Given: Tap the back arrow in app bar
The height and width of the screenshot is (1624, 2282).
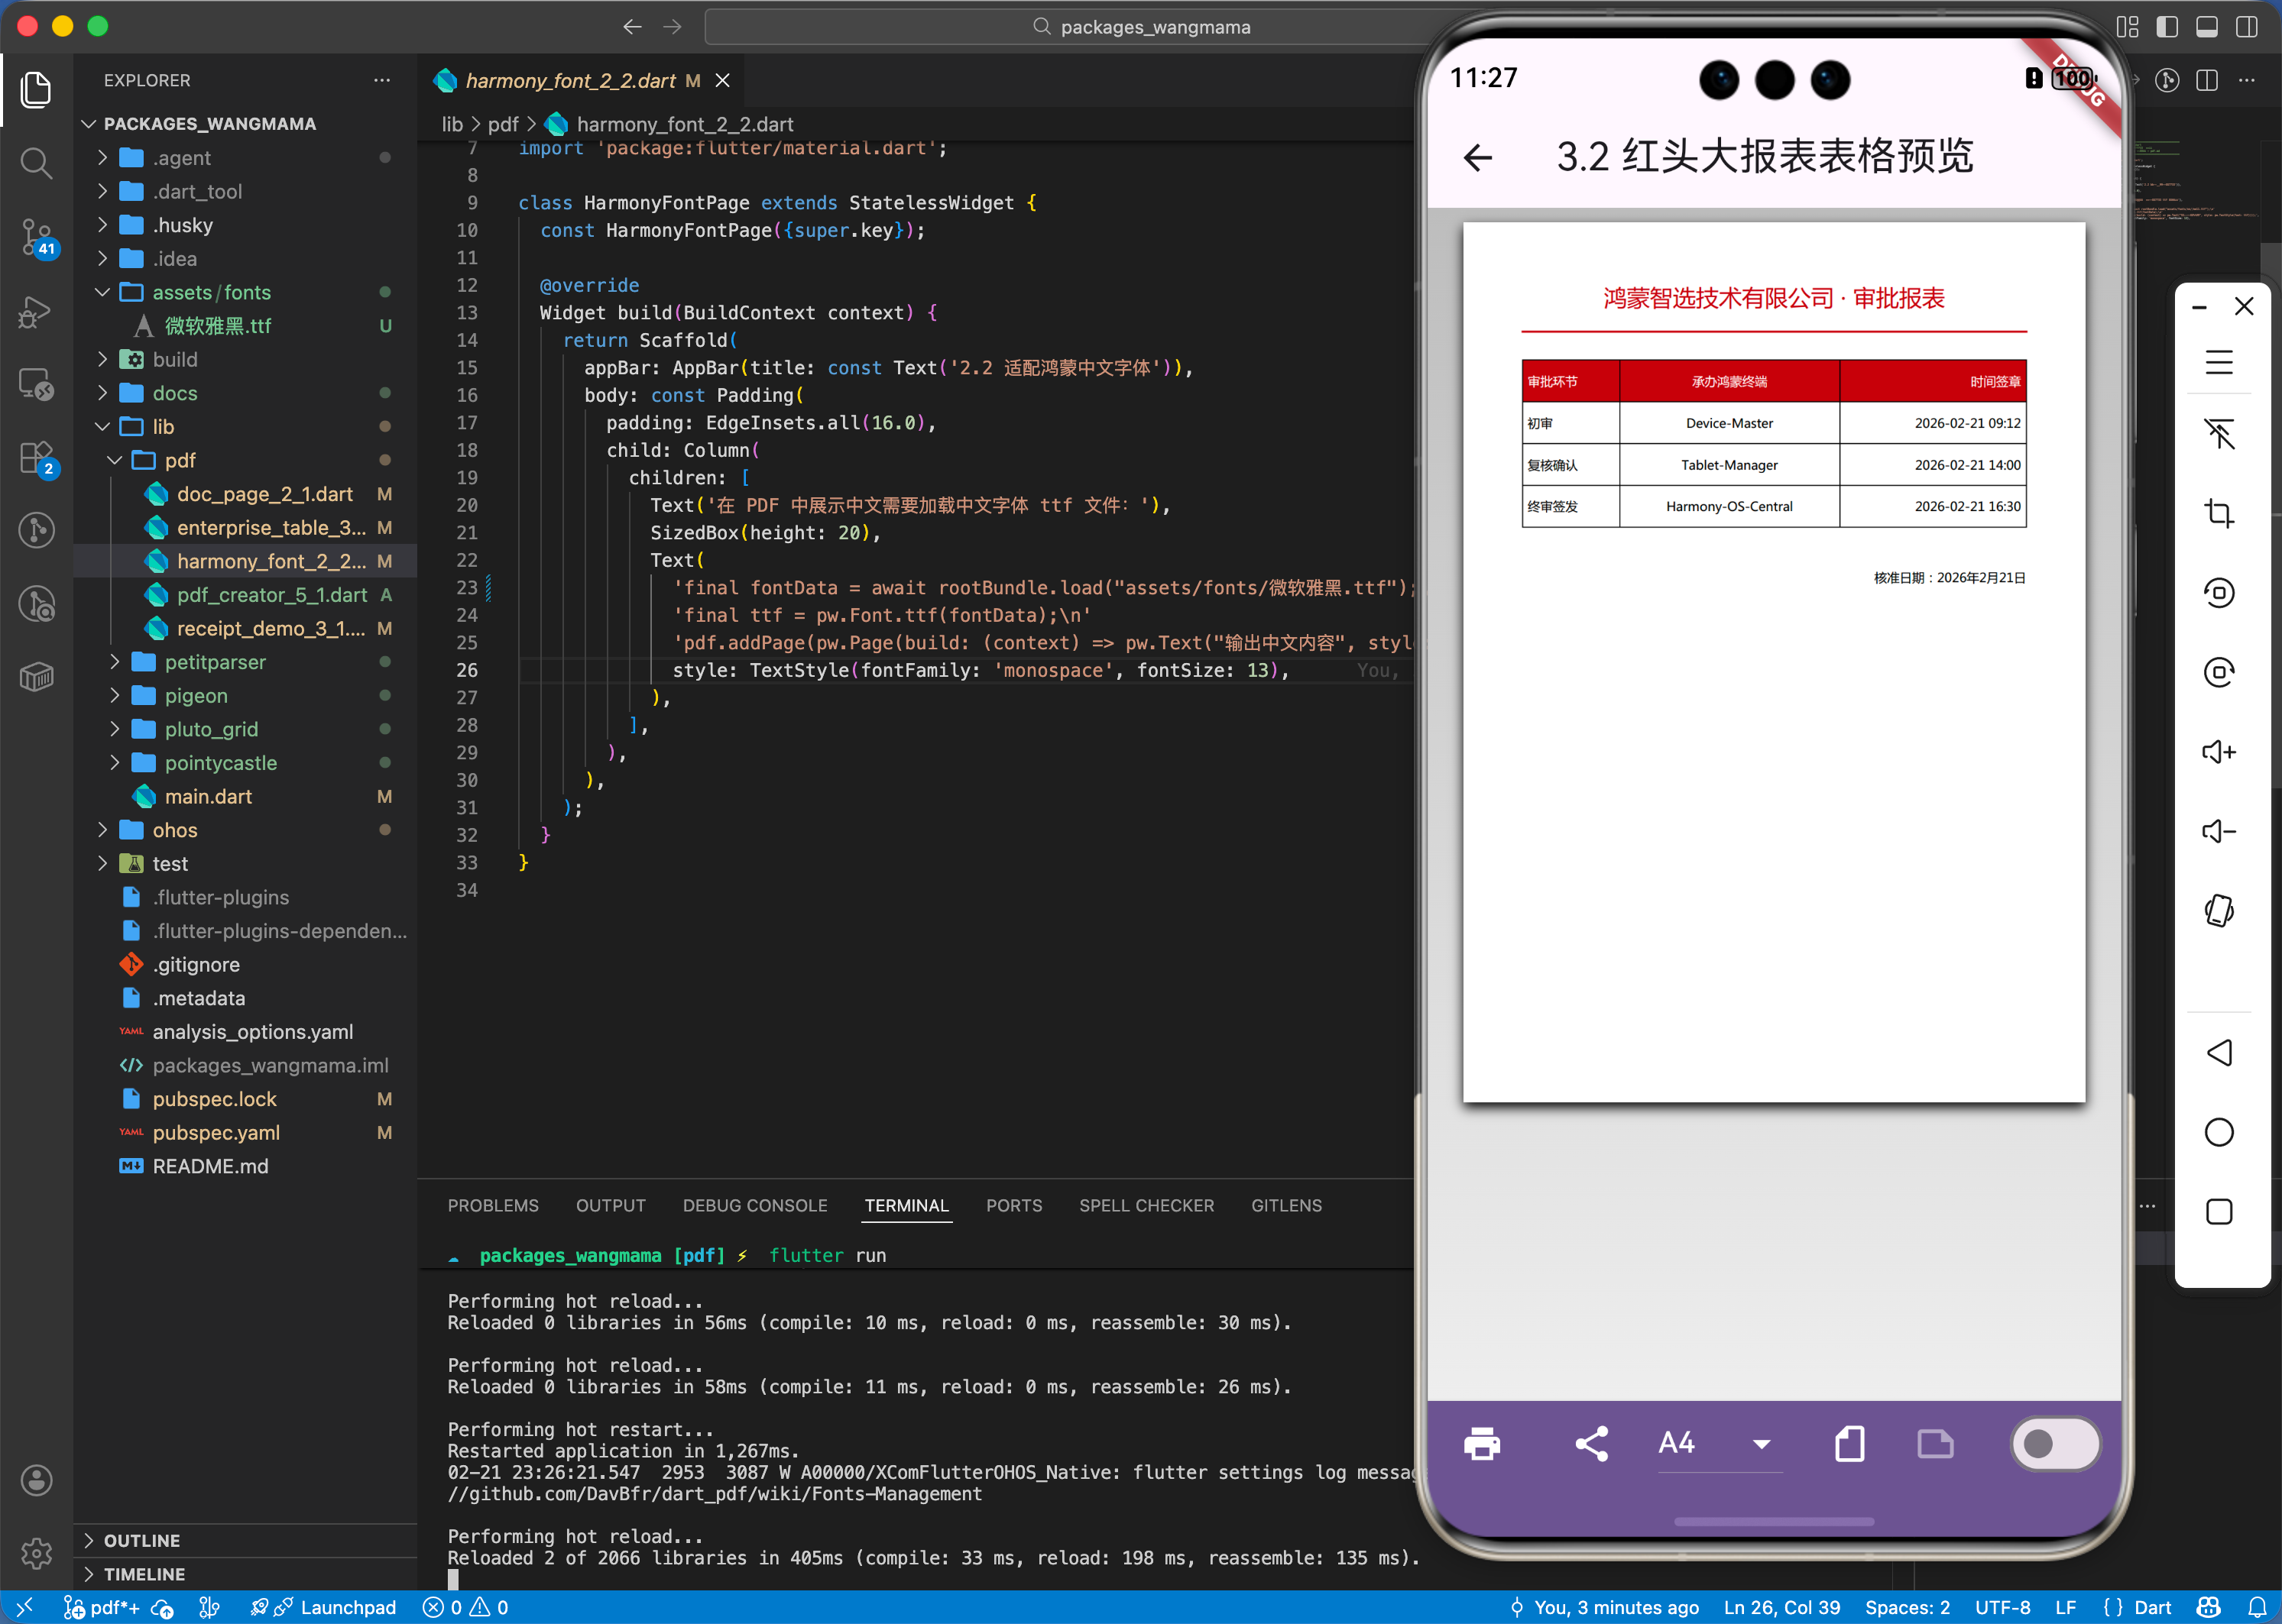Looking at the screenshot, I should 1478,157.
